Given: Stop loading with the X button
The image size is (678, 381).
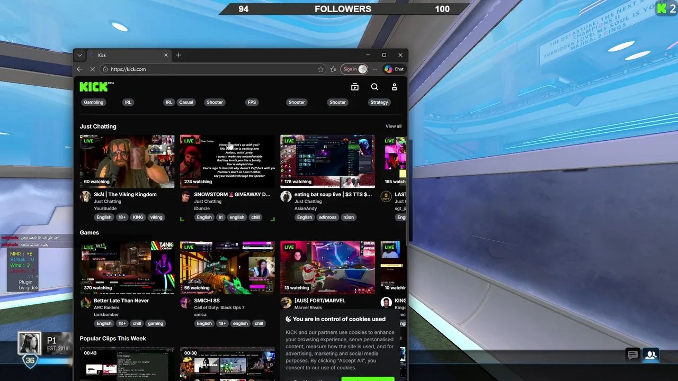Looking at the screenshot, I should click(x=93, y=69).
